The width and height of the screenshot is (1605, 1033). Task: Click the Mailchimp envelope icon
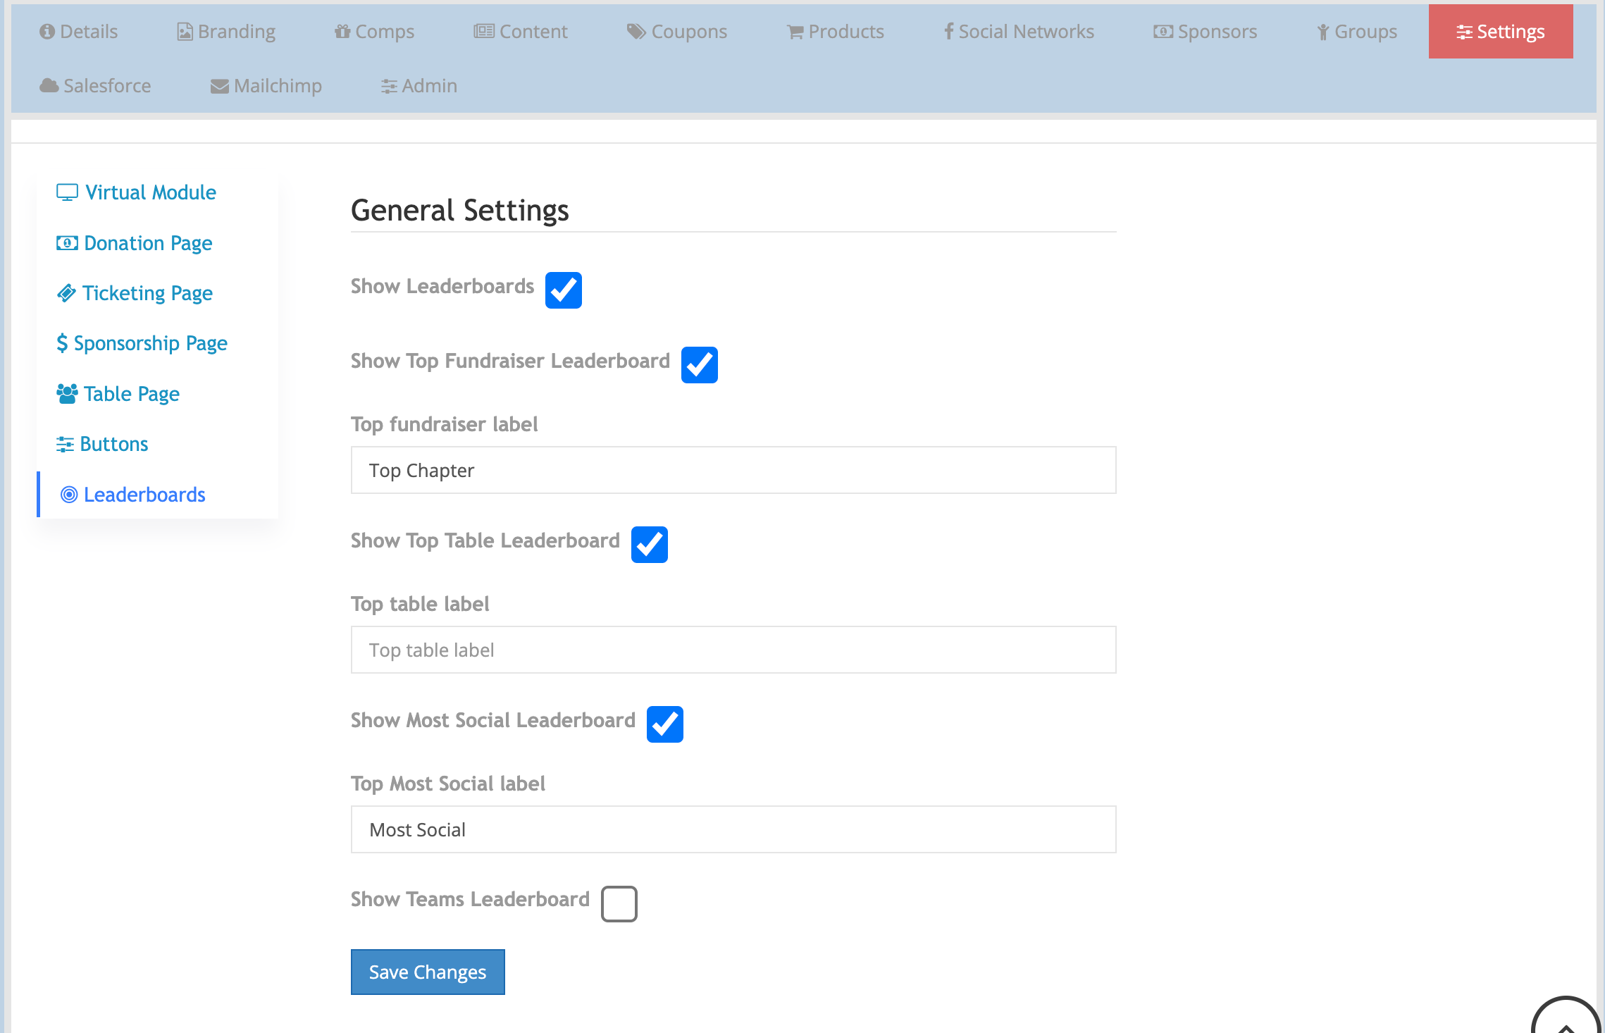[219, 86]
